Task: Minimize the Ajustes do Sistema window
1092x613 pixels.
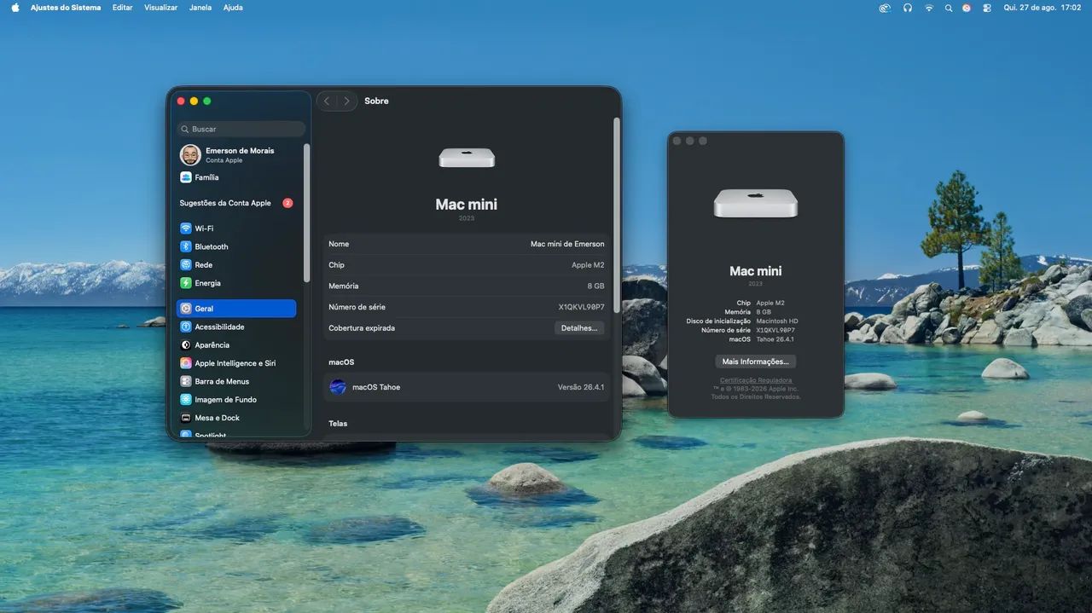Action: pyautogui.click(x=194, y=101)
